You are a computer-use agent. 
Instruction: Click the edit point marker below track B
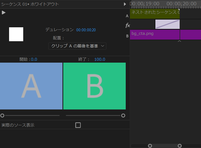(x=179, y=41)
